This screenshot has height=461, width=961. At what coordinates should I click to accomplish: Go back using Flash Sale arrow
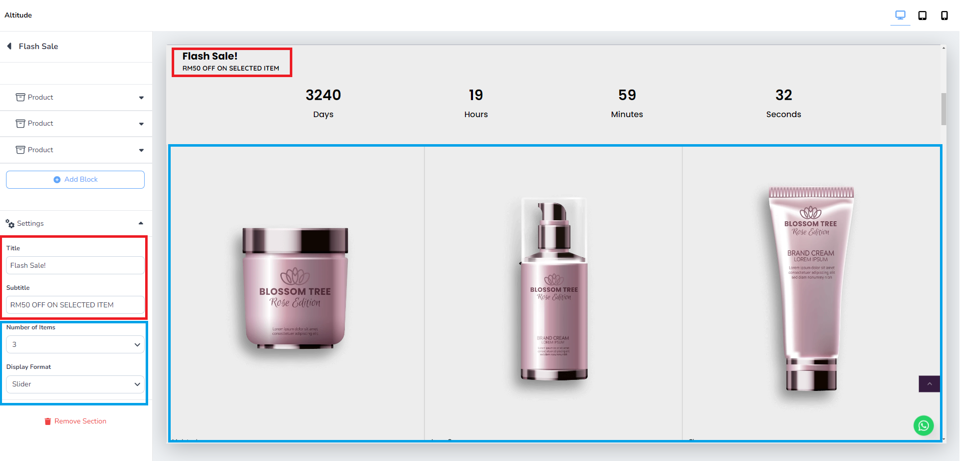pyautogui.click(x=9, y=46)
